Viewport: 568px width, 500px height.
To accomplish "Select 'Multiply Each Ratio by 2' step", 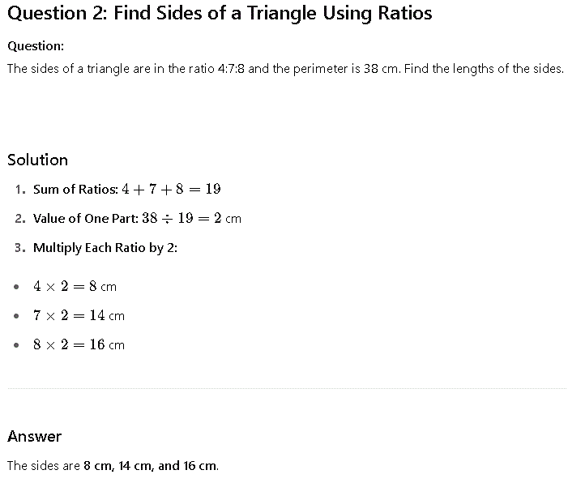I will pyautogui.click(x=105, y=248).
